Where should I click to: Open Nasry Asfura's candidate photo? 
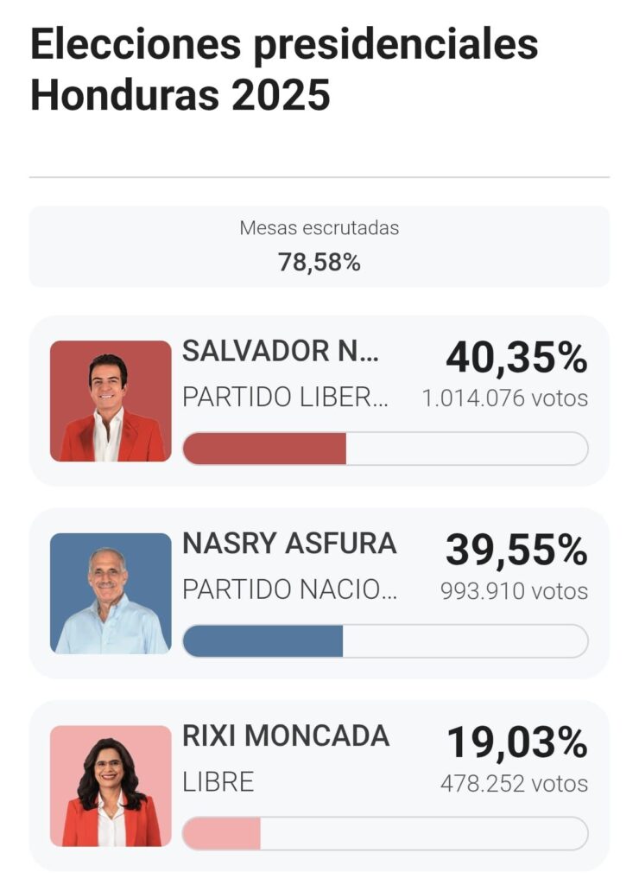(111, 593)
